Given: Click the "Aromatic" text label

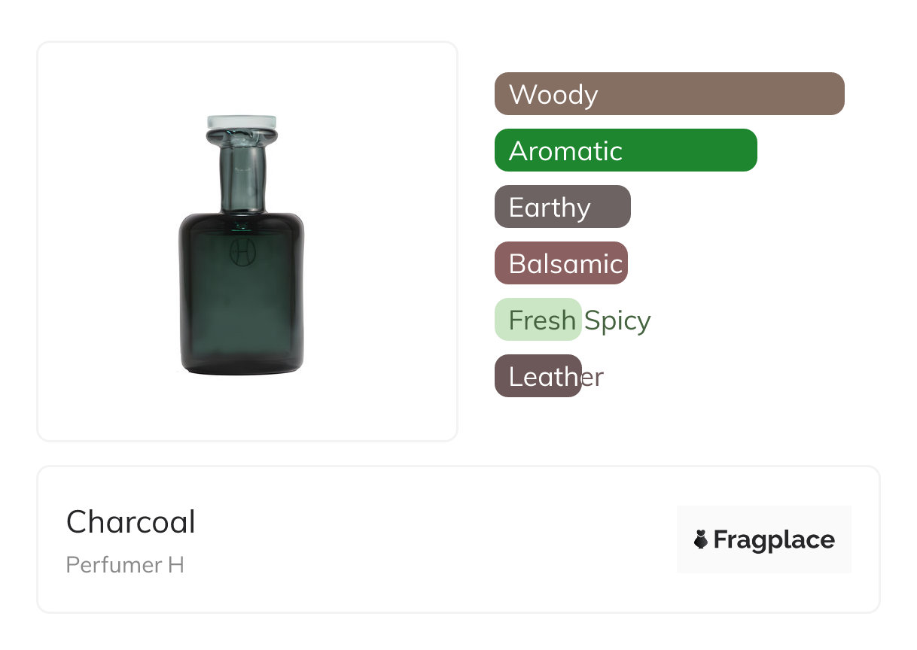Looking at the screenshot, I should click(565, 151).
